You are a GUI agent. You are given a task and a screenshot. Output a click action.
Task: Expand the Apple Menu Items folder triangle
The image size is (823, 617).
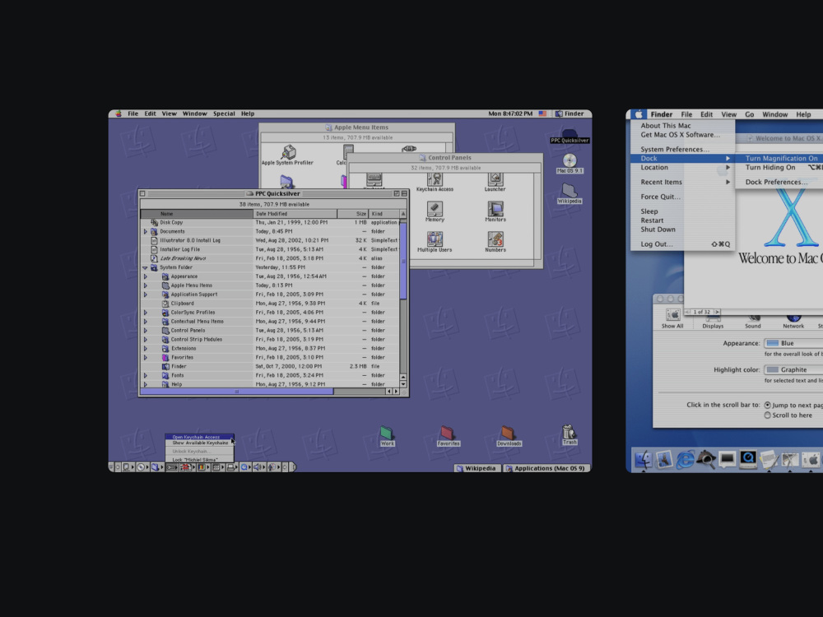(146, 285)
